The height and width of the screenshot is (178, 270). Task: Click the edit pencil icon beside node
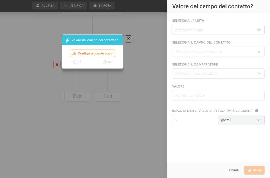click(128, 39)
